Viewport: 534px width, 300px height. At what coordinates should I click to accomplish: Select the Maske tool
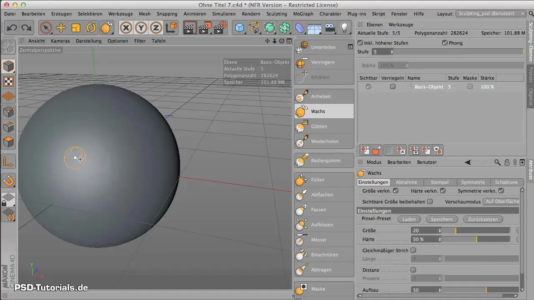tap(324, 289)
